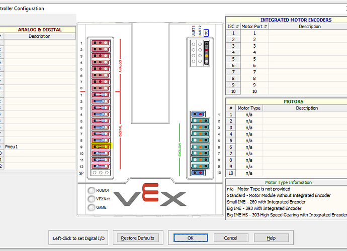Select the UART 2 port connector
Image resolution: width=347 pixels, height=251 pixels.
click(200, 53)
